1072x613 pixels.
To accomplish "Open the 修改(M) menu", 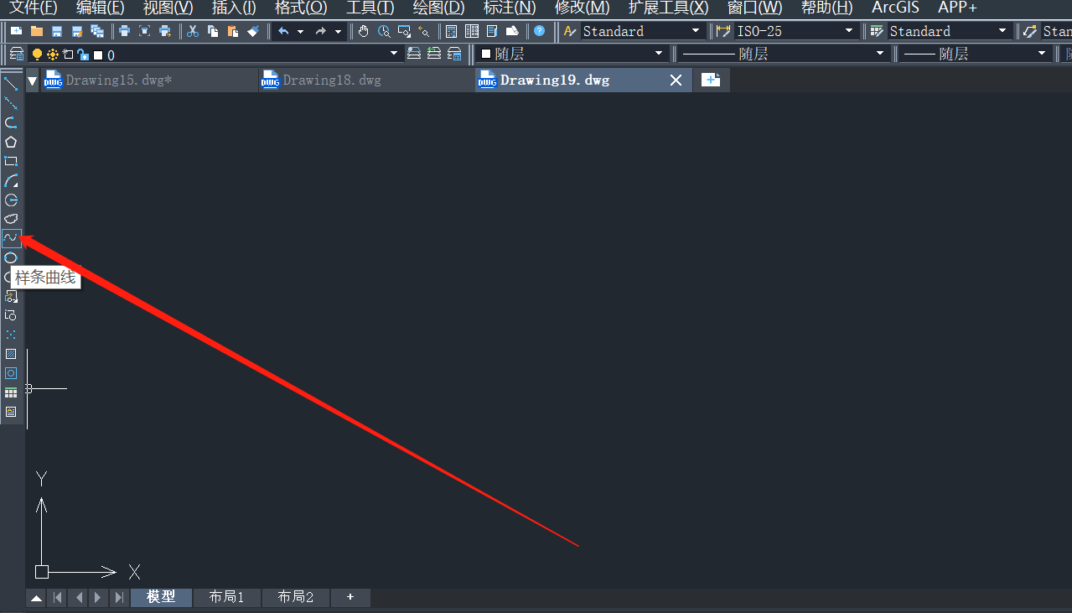I will click(x=582, y=8).
